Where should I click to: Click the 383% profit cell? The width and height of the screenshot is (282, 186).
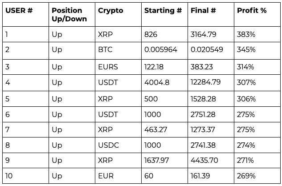click(257, 34)
